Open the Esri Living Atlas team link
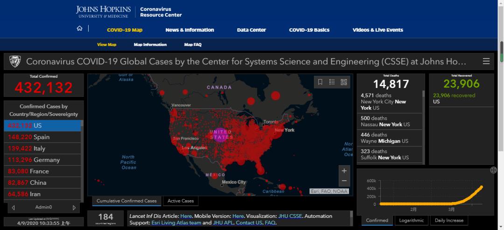The width and height of the screenshot is (504, 230). click(x=176, y=223)
